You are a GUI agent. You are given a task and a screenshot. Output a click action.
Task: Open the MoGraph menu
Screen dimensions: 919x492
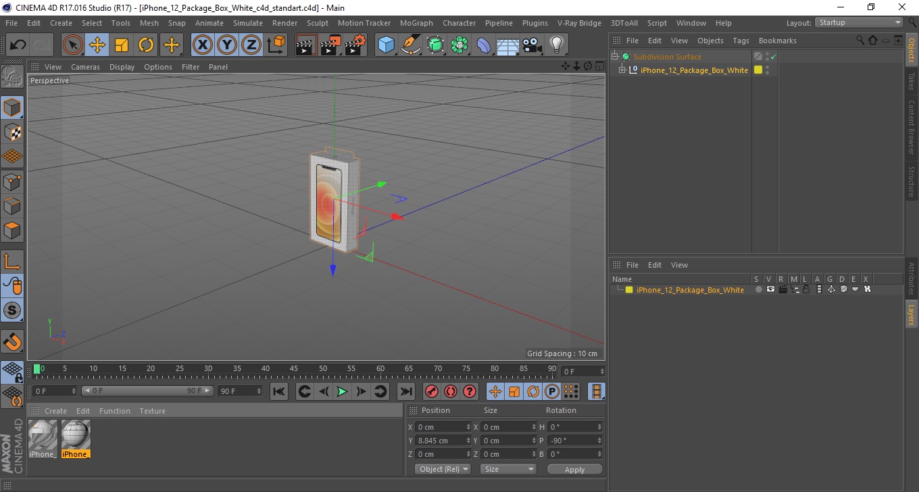pyautogui.click(x=416, y=23)
